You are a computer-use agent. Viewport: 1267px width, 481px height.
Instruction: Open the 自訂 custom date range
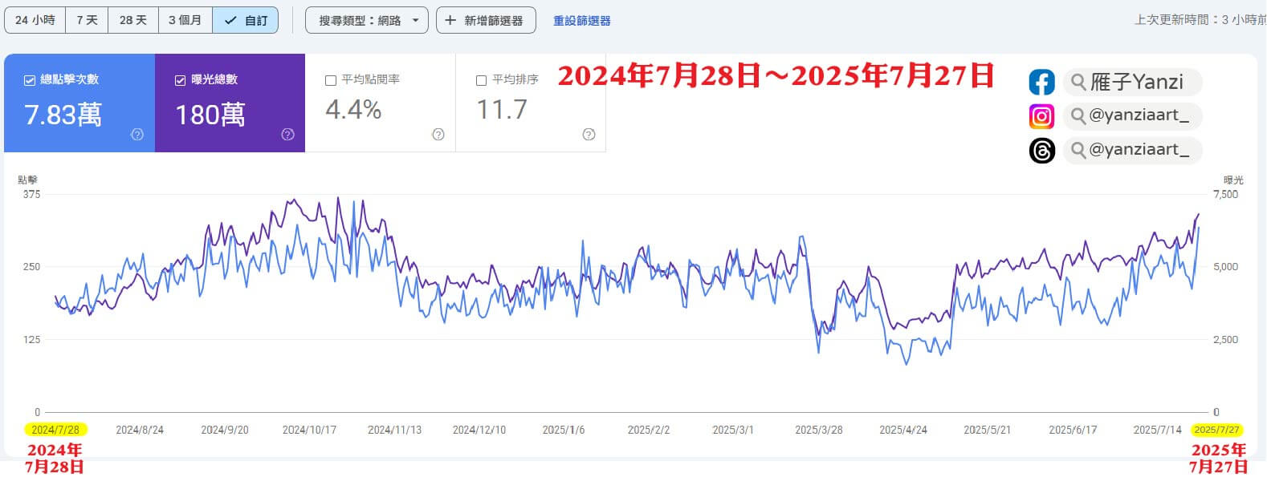point(246,20)
